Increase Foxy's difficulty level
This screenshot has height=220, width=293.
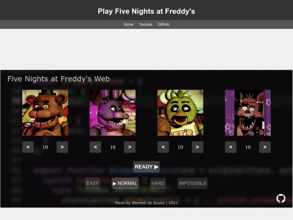tap(265, 147)
